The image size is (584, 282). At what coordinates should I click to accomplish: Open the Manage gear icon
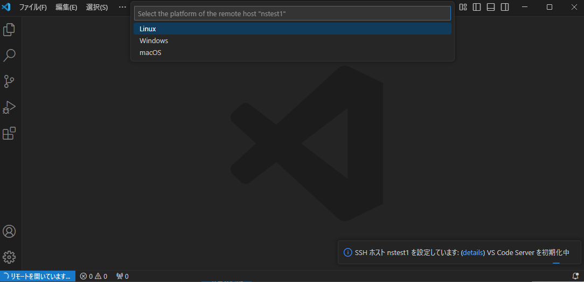point(9,257)
